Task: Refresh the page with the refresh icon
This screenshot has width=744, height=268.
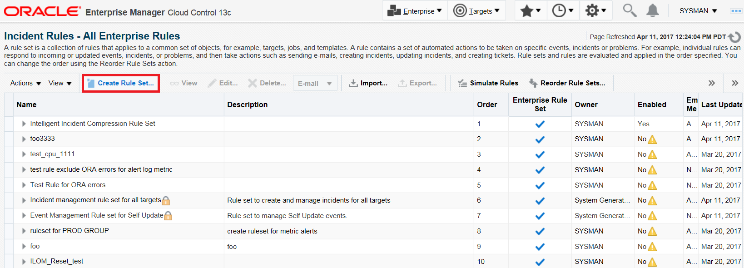Action: click(734, 37)
